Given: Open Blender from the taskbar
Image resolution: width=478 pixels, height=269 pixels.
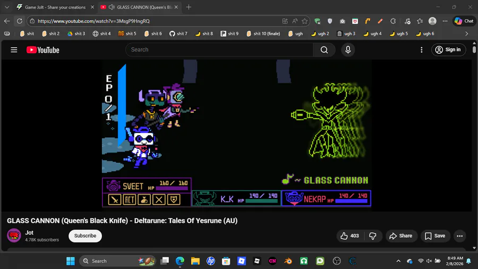Looking at the screenshot, I should [x=288, y=261].
